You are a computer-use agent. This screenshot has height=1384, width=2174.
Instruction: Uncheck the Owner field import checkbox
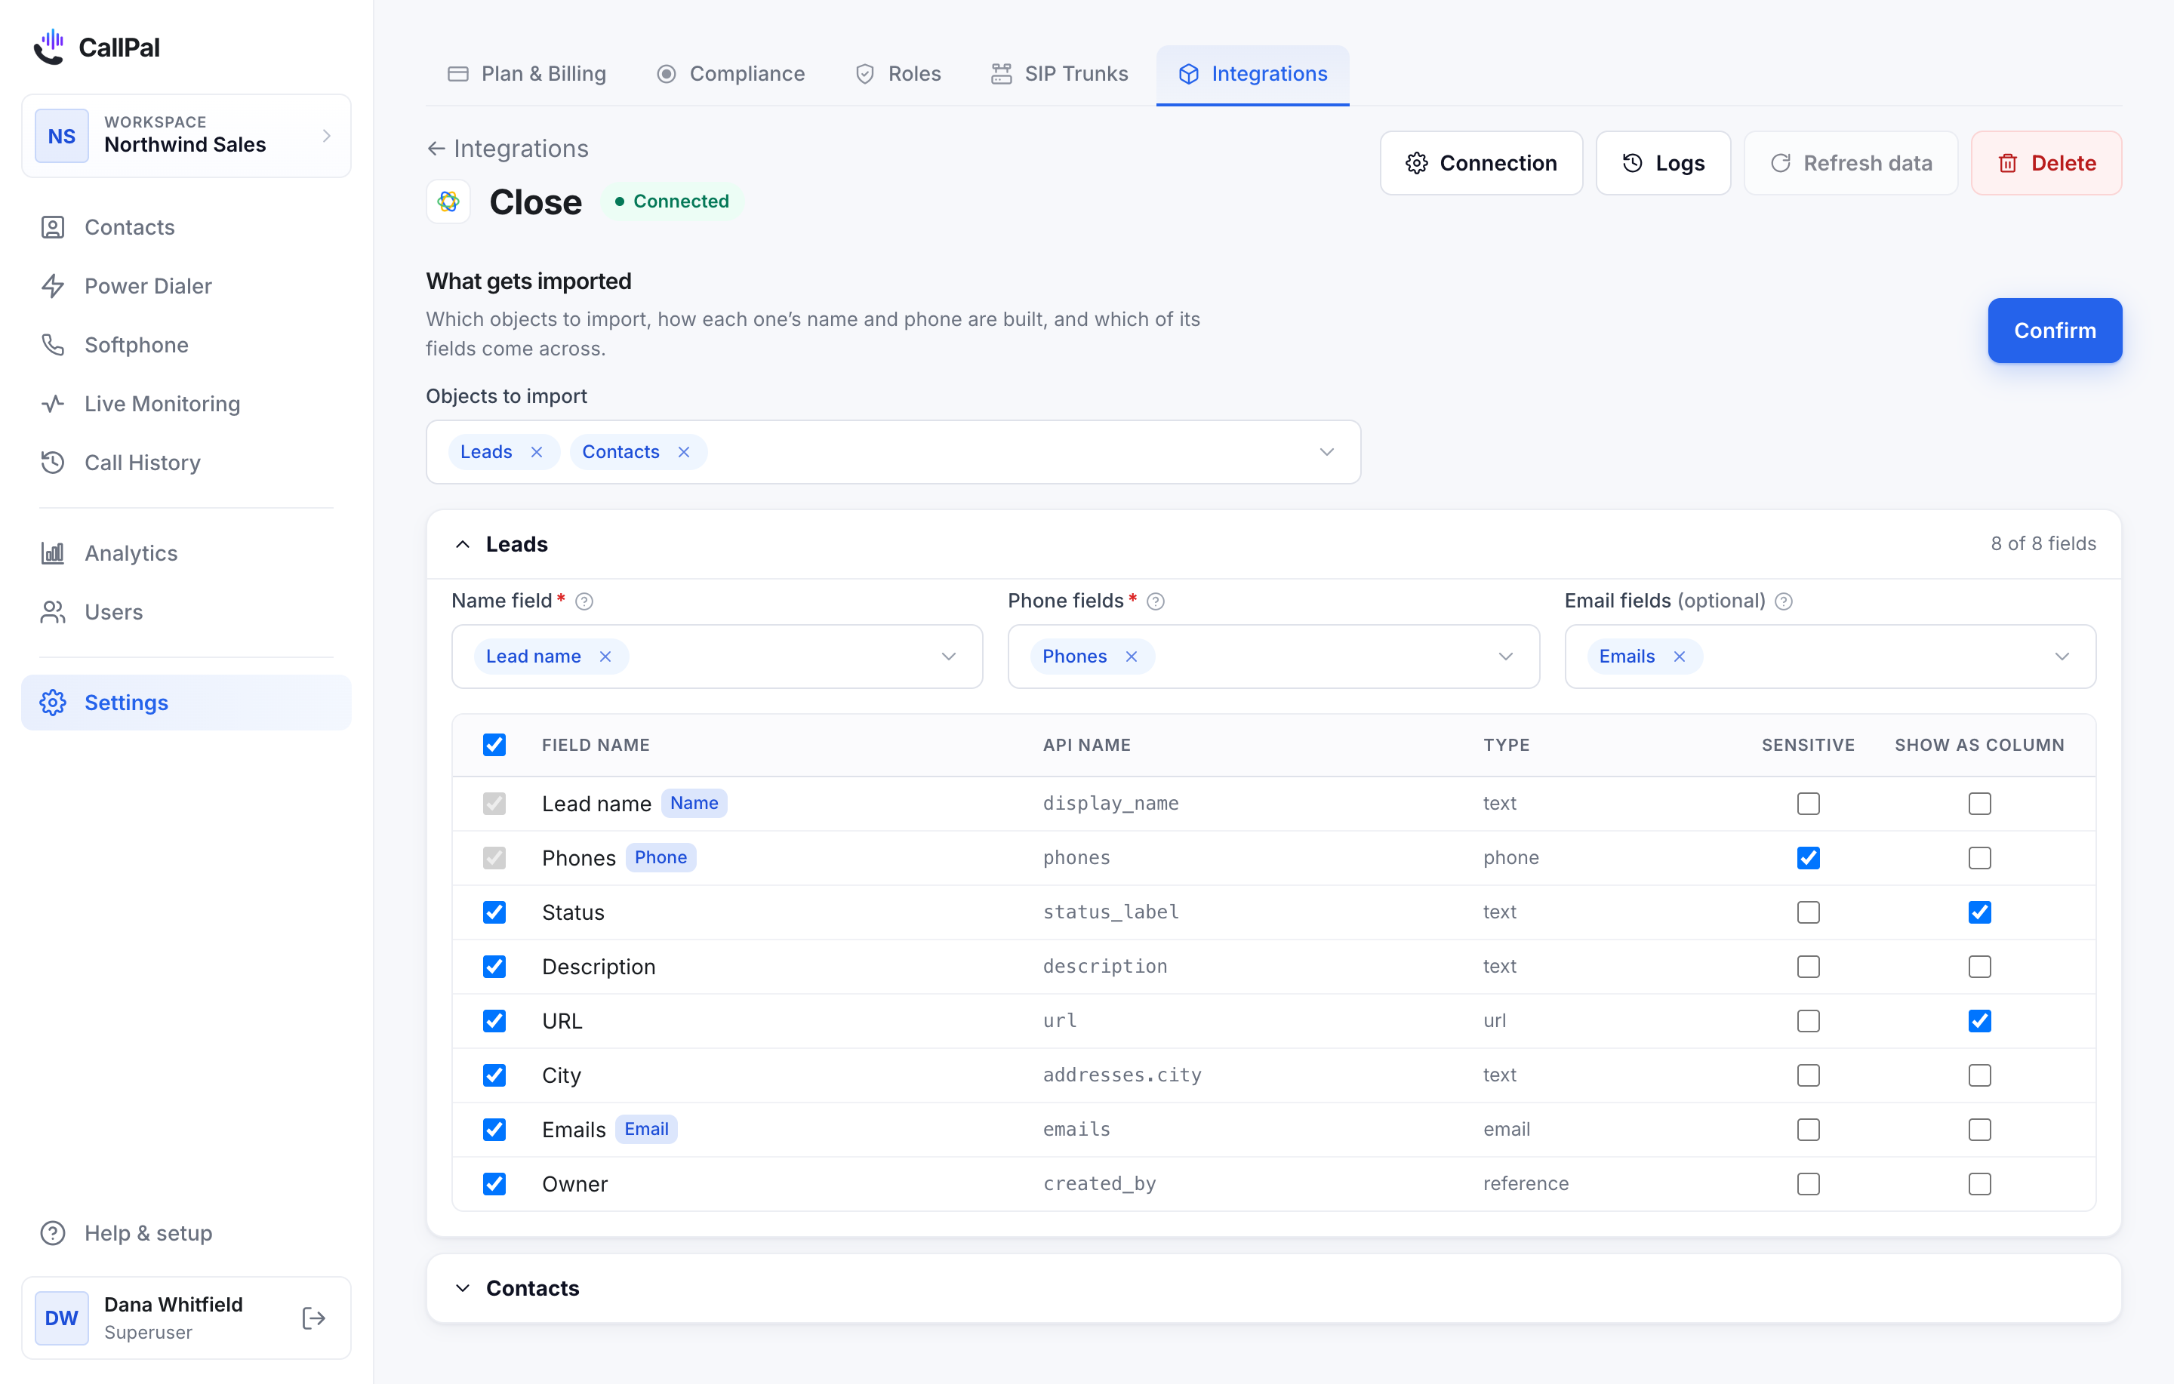pos(494,1183)
